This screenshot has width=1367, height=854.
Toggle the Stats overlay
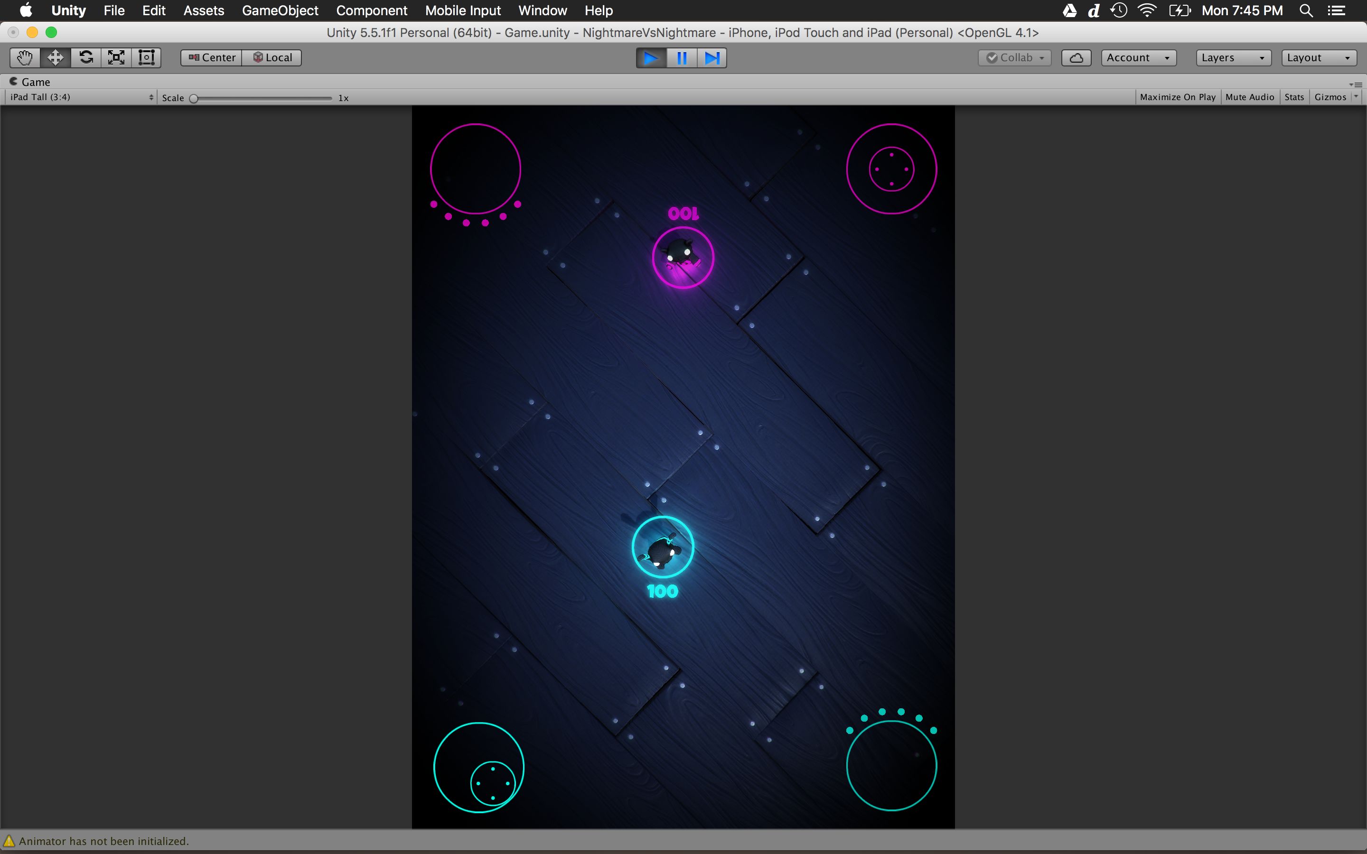pyautogui.click(x=1294, y=97)
